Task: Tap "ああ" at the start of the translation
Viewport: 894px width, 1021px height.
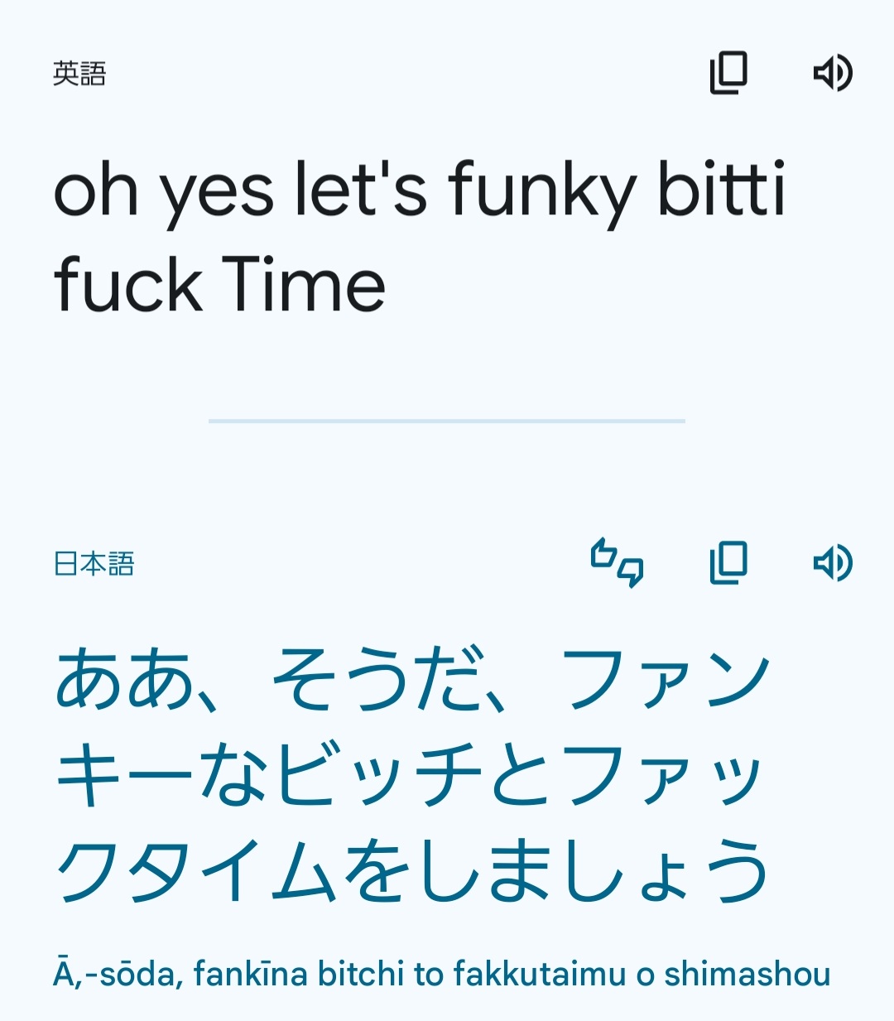Action: pyautogui.click(x=126, y=681)
